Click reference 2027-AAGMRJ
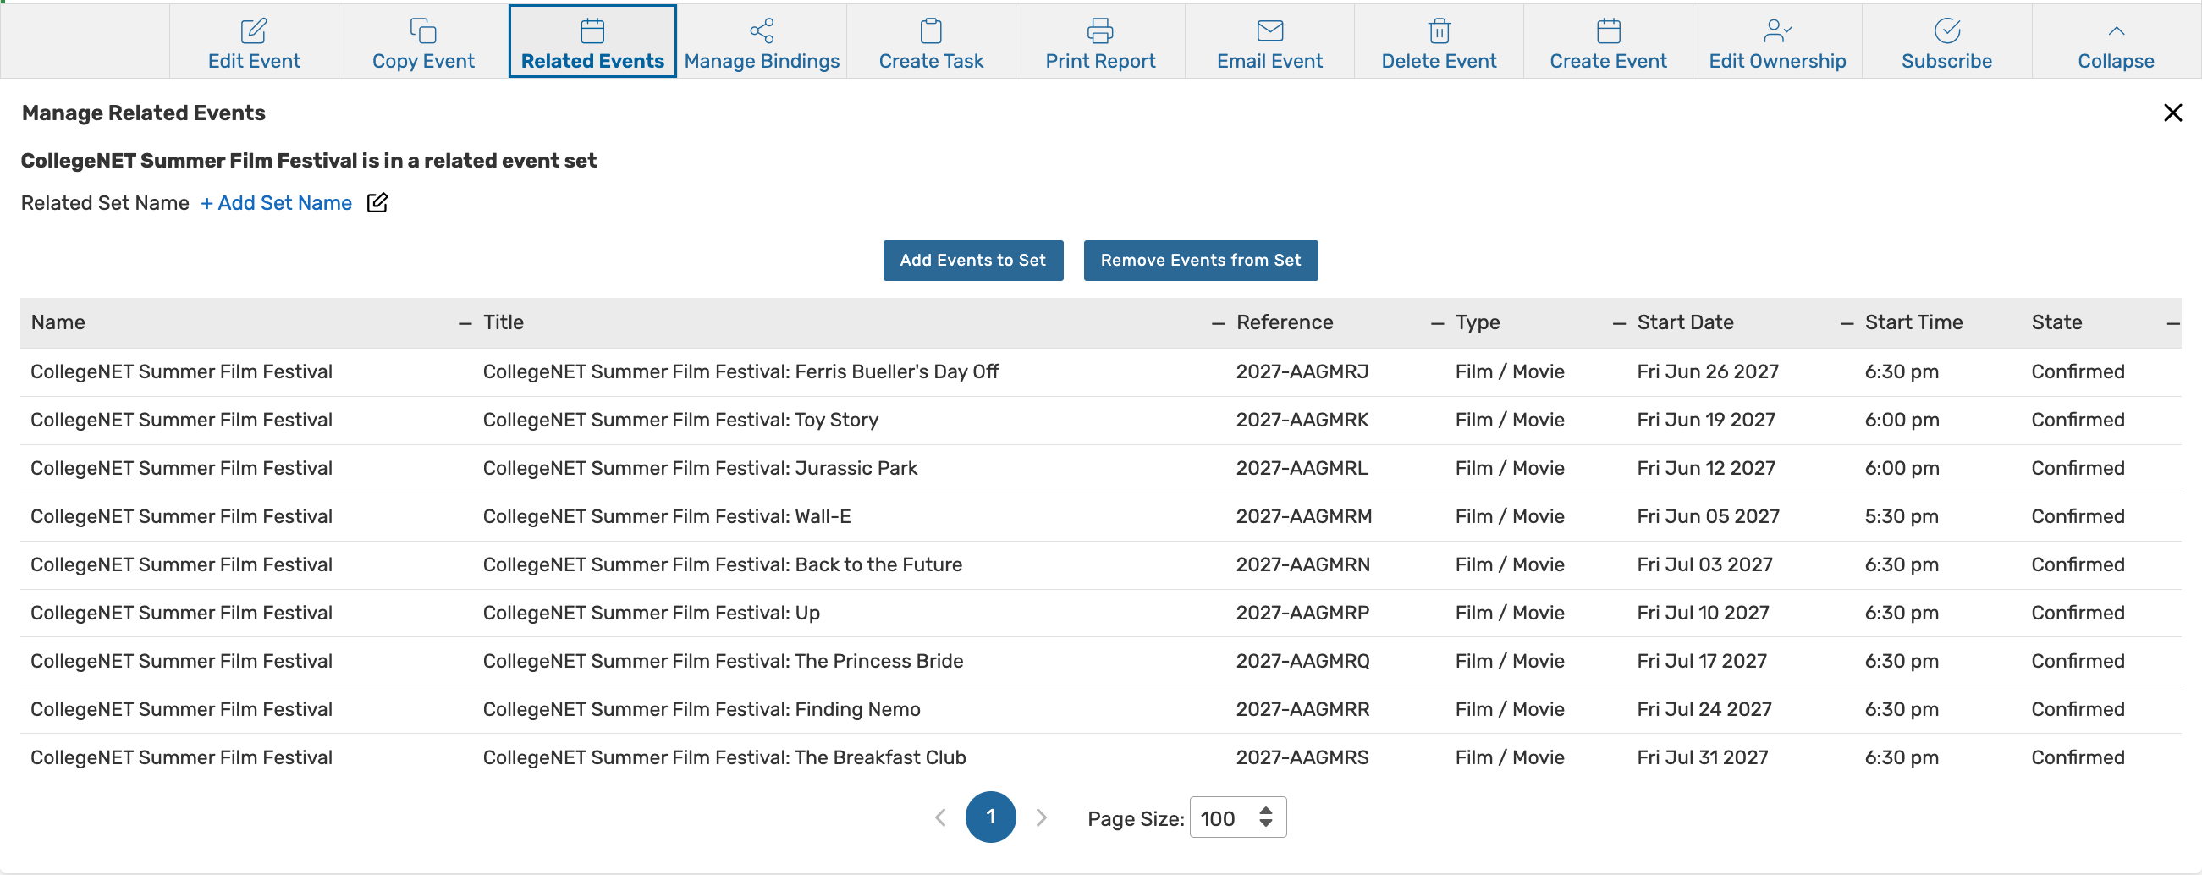The image size is (2202, 875). [1302, 371]
